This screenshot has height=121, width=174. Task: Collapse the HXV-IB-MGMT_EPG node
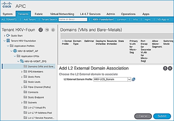18,61
